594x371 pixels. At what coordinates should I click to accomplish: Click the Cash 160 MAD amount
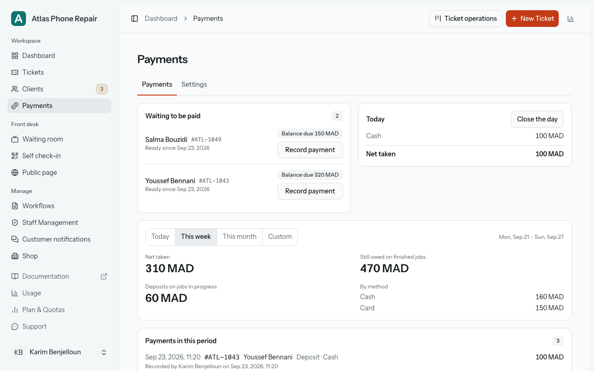[x=549, y=297]
